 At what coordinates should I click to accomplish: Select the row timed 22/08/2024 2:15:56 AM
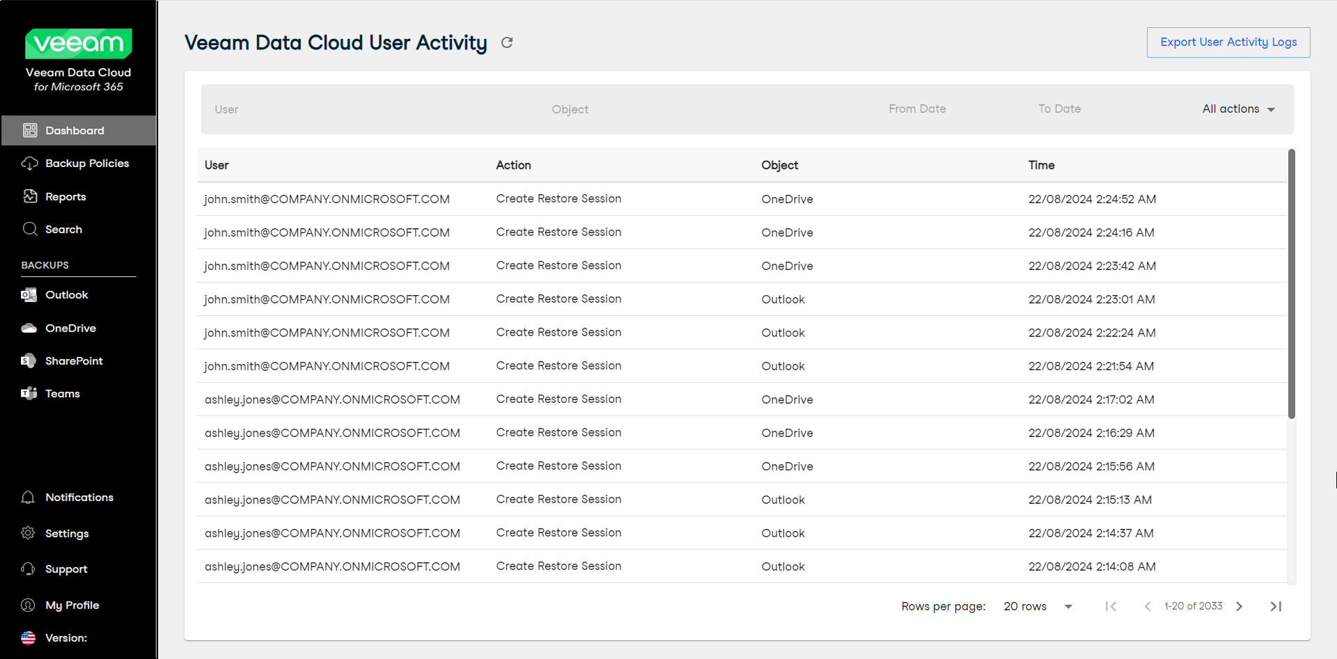(x=742, y=466)
